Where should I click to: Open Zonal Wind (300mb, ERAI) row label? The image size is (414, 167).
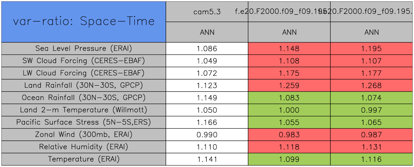pyautogui.click(x=84, y=134)
